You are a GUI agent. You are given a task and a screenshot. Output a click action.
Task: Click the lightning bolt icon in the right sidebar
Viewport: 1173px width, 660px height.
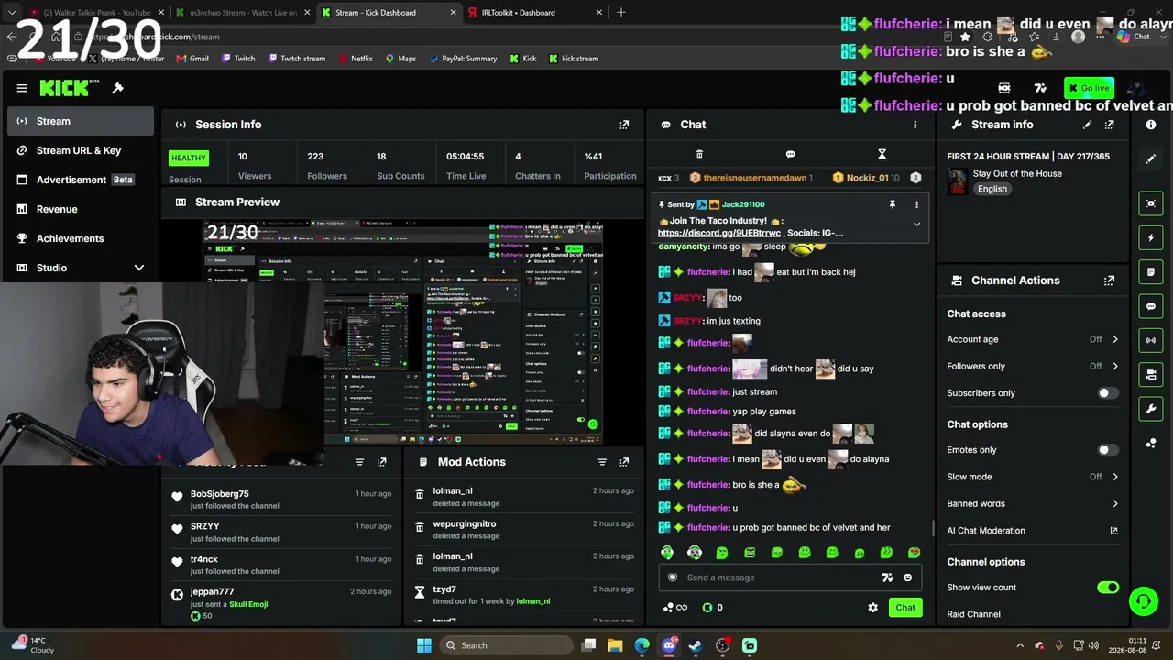[1151, 238]
